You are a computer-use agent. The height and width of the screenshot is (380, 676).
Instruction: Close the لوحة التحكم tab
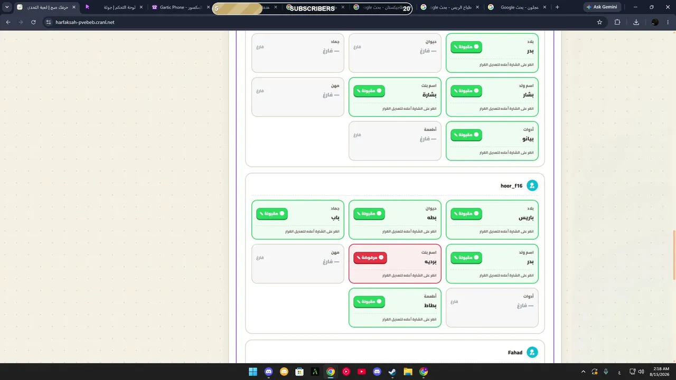point(141,7)
